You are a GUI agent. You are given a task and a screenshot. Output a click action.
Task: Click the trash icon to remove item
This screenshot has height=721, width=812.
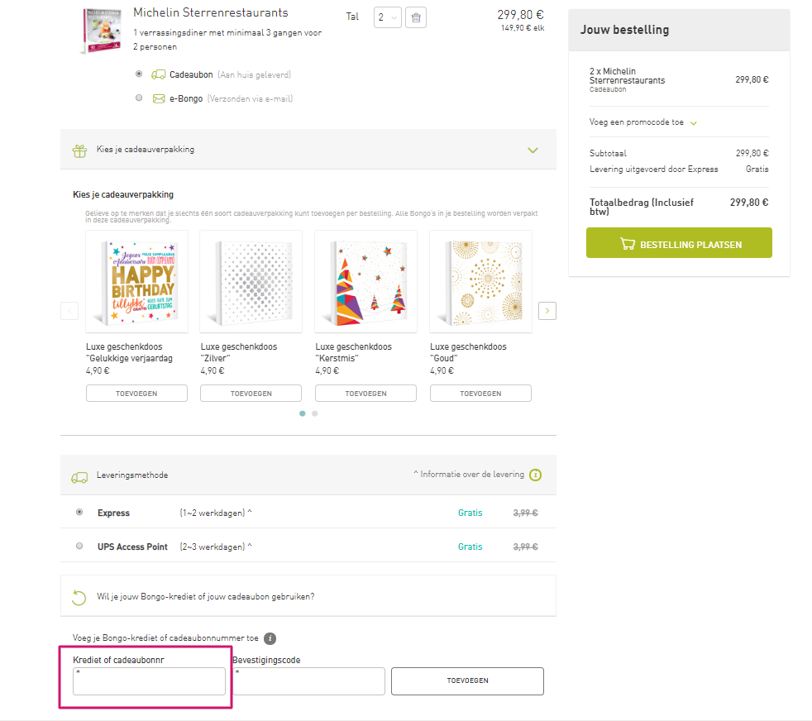(x=416, y=17)
